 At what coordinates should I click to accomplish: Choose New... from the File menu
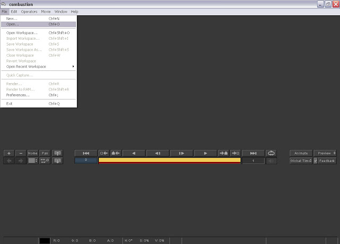pyautogui.click(x=39, y=19)
